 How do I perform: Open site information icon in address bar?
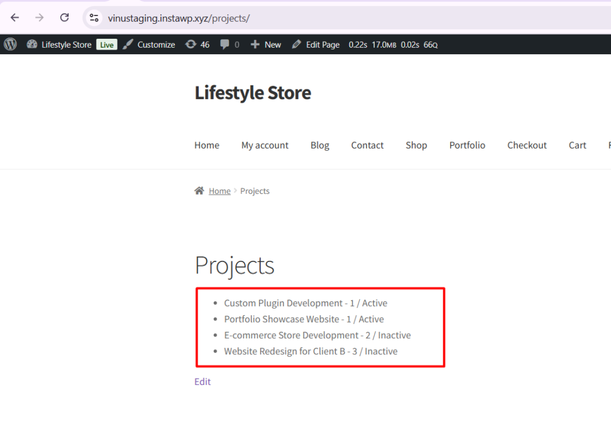[94, 18]
